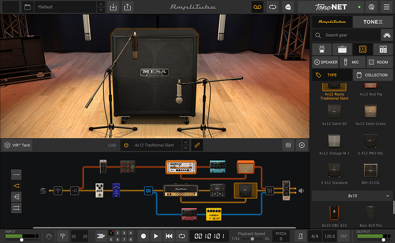This screenshot has height=243, width=395.
Task: Open the 8x10 cabinet dropdown
Action: (351, 195)
